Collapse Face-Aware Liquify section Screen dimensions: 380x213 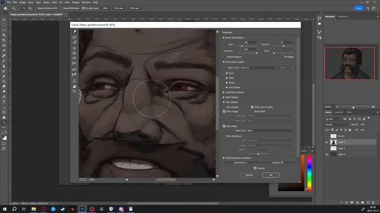coord(224,62)
